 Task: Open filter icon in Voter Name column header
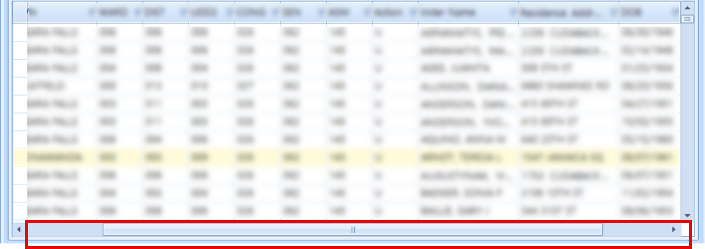tap(512, 12)
